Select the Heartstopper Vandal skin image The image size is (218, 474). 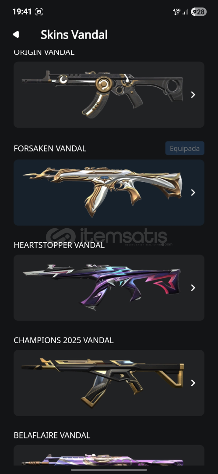(102, 287)
